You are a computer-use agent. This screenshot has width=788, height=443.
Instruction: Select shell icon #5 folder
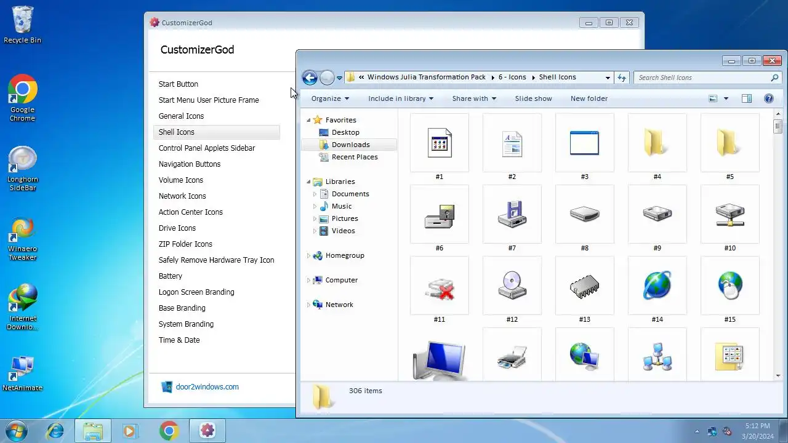click(x=730, y=143)
